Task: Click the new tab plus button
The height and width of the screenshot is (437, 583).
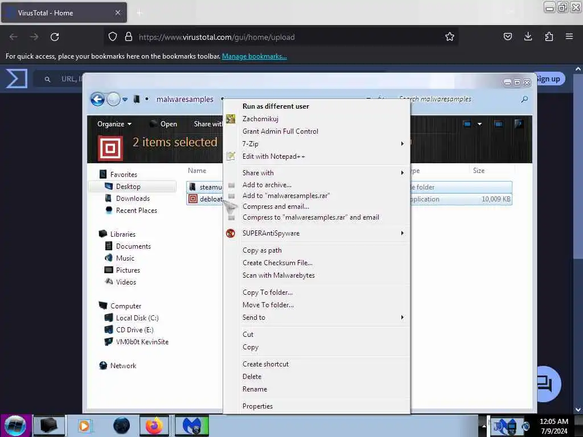Action: click(139, 13)
